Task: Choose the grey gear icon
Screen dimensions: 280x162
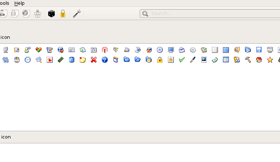Action: pos(193,50)
